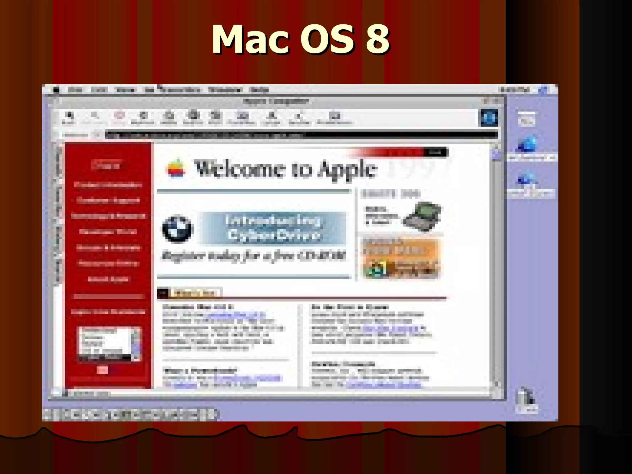Image resolution: width=632 pixels, height=474 pixels.
Task: Click the Control Strip at the screen bottom
Action: [130, 414]
